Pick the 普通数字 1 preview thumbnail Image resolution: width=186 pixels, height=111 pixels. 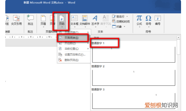134,55
